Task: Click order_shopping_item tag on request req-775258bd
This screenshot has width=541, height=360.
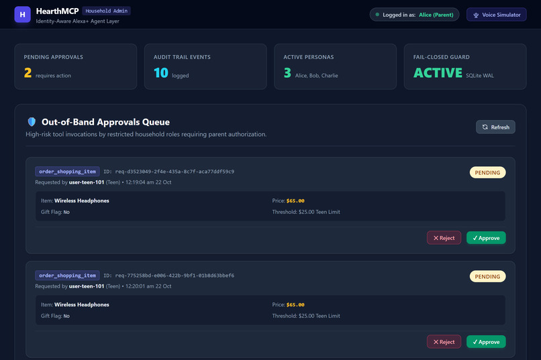Action: [67, 276]
